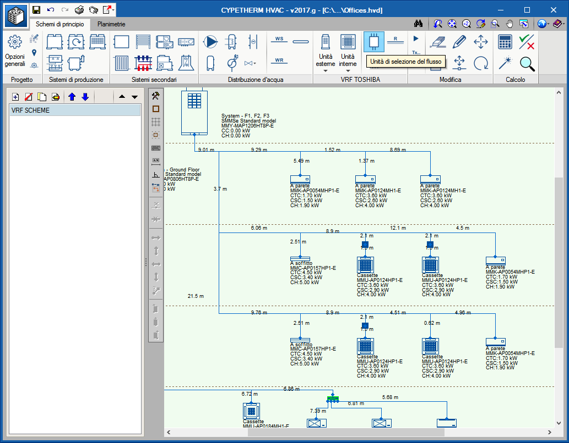Viewport: 569px width, 443px height.
Task: Select the Unità di selezione del flusso tool
Action: (374, 42)
